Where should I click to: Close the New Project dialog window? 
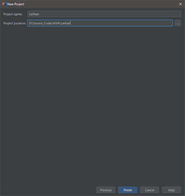click(x=180, y=4)
